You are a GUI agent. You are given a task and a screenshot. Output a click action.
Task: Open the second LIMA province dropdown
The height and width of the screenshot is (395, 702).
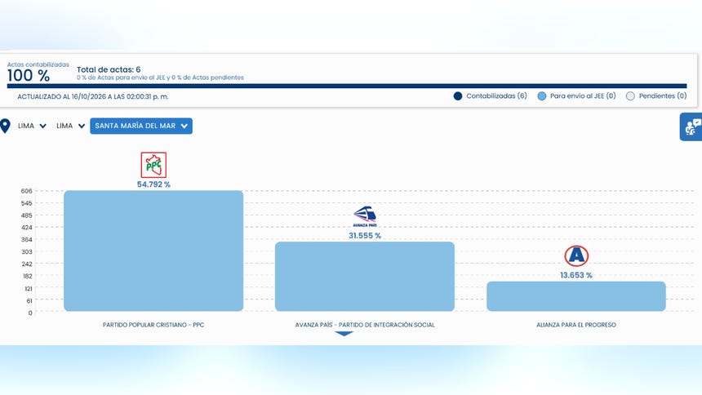click(x=70, y=126)
